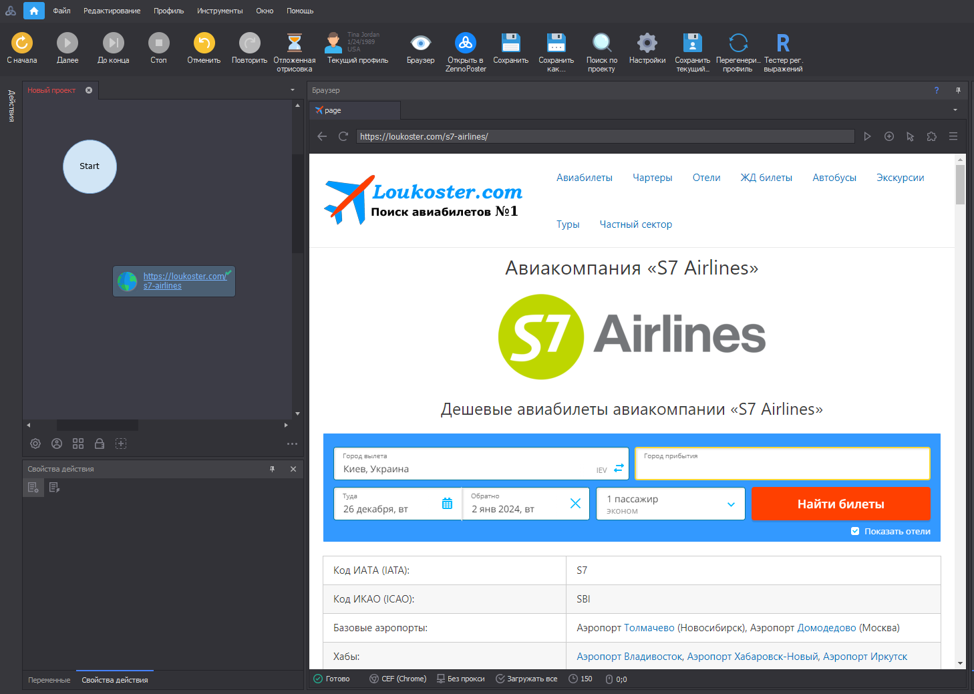Undo with the Отменить icon
This screenshot has height=694, width=974.
coord(204,43)
